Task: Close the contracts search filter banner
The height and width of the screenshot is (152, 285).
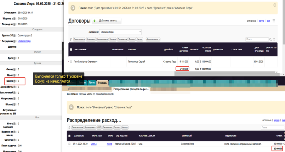Action: [275, 5]
